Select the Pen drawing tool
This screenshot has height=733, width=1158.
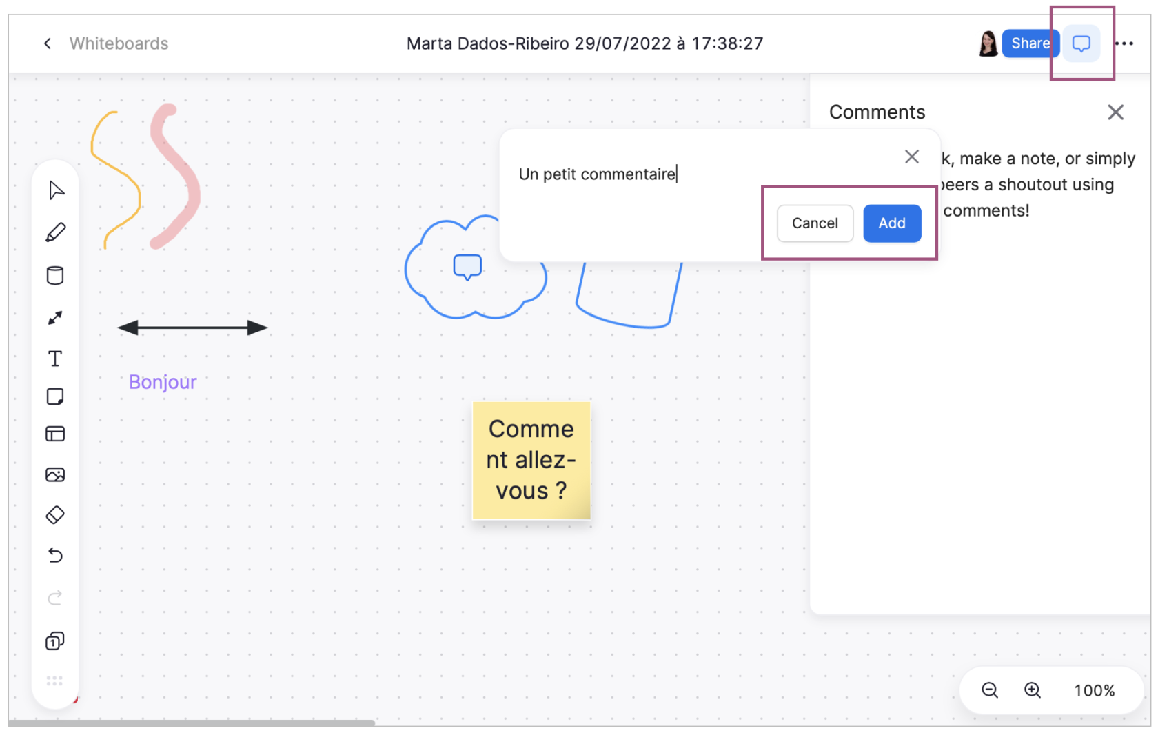pos(55,233)
